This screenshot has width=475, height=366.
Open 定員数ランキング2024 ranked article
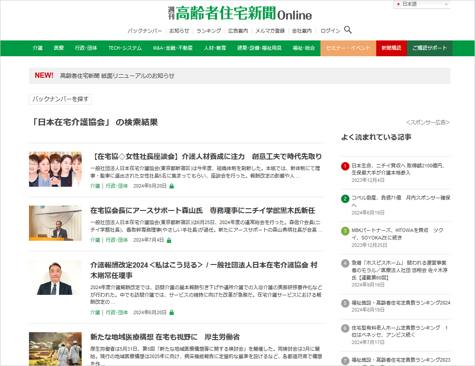[x=401, y=303]
